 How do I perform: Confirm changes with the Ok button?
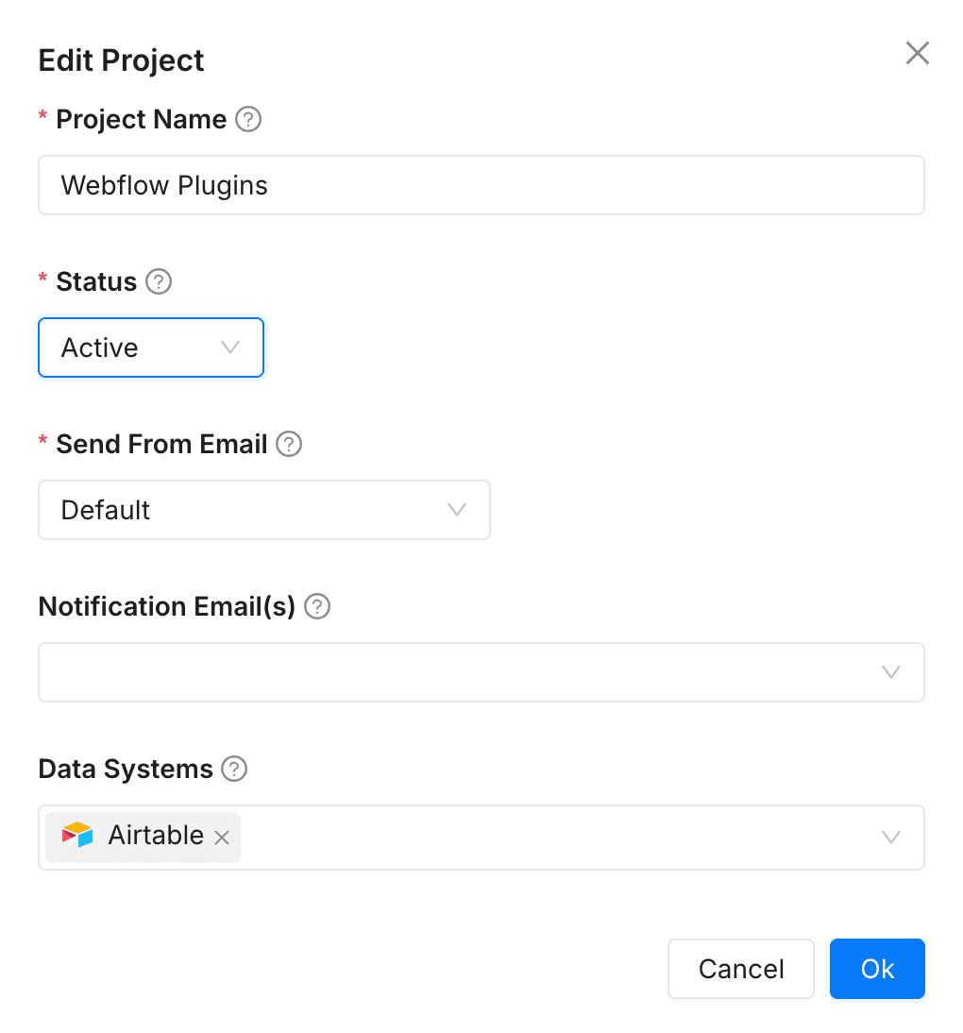877,969
